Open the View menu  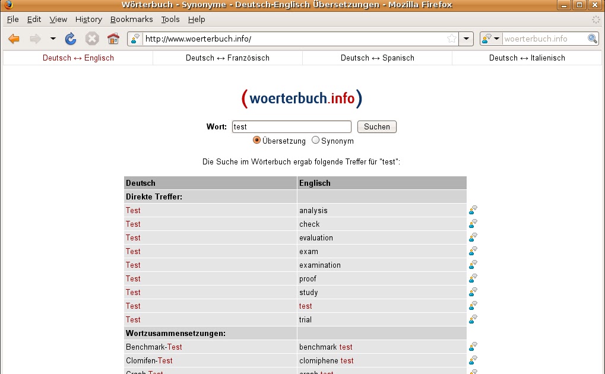pos(58,20)
